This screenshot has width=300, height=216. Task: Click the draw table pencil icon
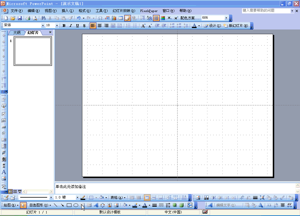click(x=6, y=198)
